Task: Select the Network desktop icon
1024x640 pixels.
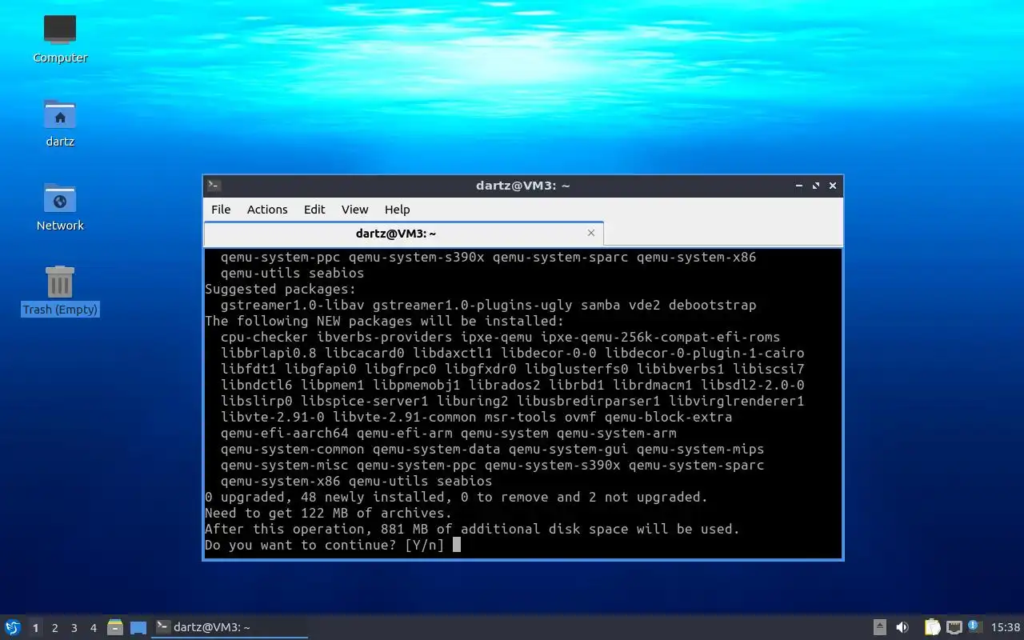Action: pyautogui.click(x=60, y=207)
